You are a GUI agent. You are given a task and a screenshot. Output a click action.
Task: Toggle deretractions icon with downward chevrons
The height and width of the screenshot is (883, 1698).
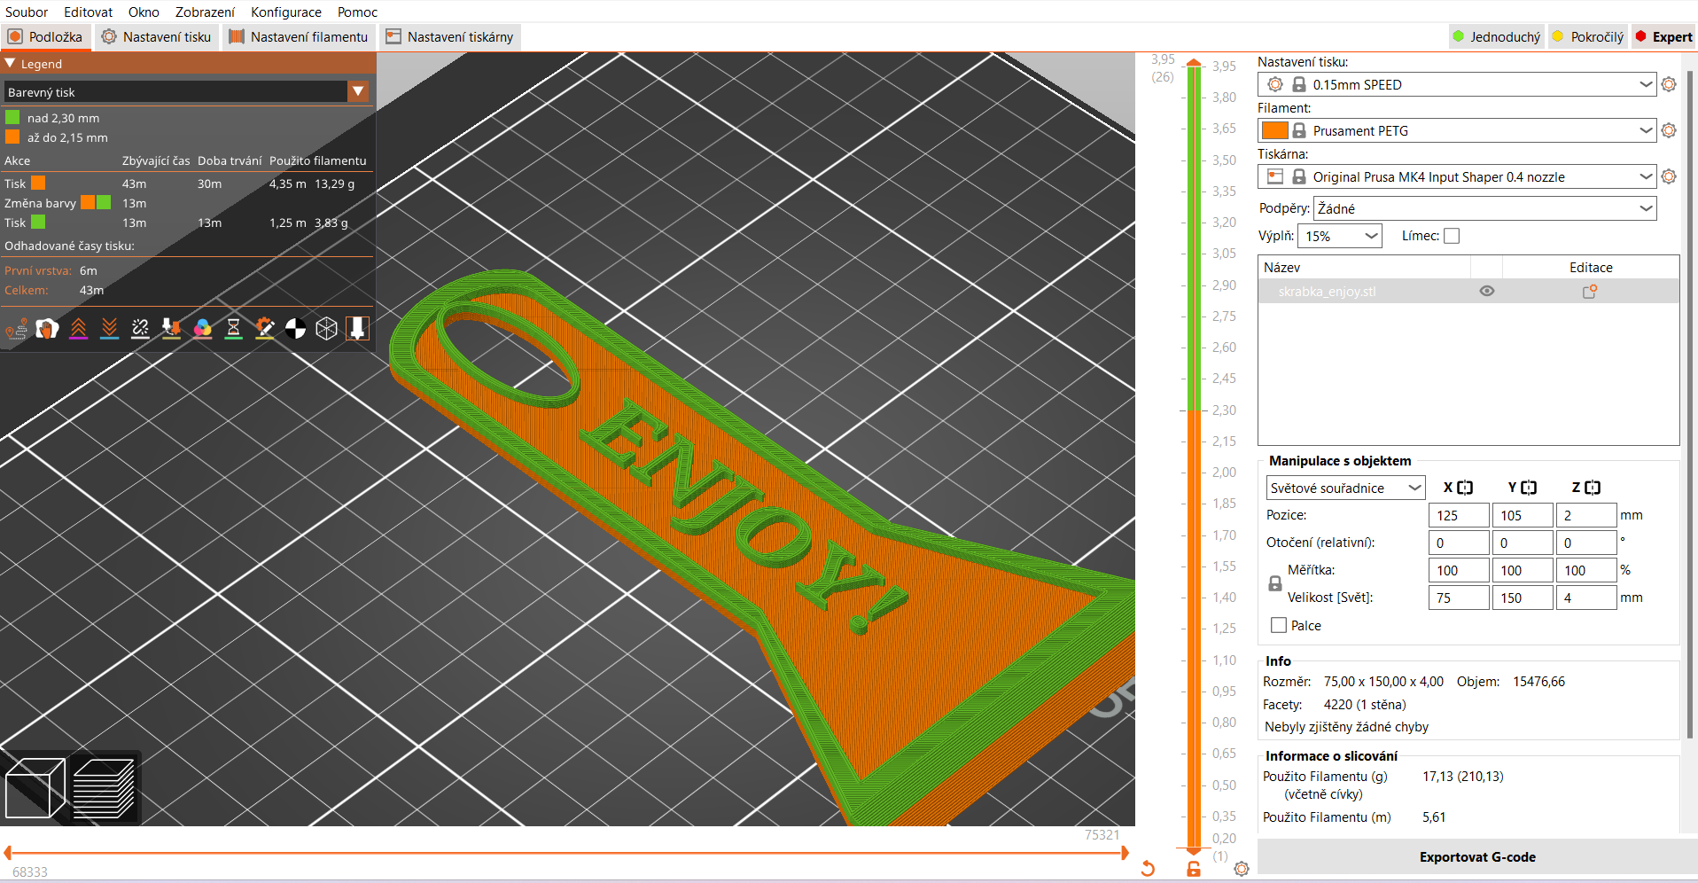point(109,329)
